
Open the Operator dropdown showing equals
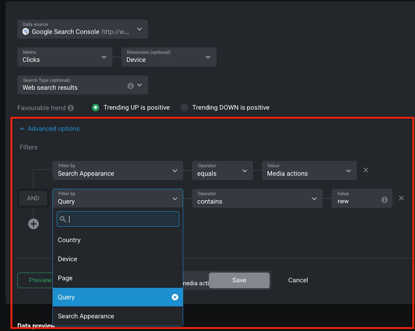[x=222, y=170]
